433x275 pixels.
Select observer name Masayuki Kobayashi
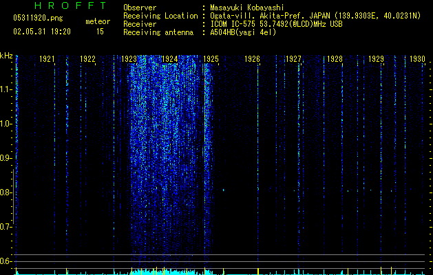[x=247, y=8]
